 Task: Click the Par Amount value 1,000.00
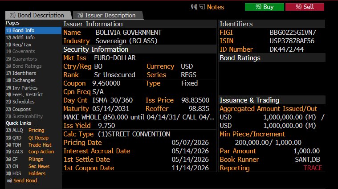(x=307, y=151)
